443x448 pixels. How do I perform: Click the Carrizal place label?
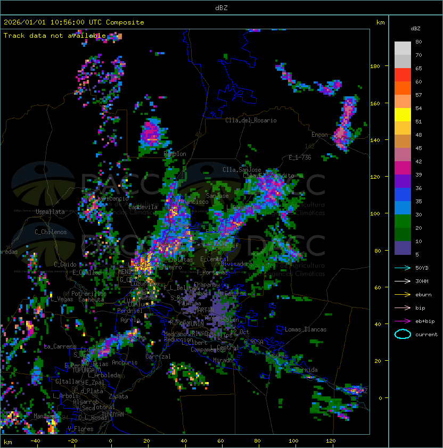click(x=158, y=356)
